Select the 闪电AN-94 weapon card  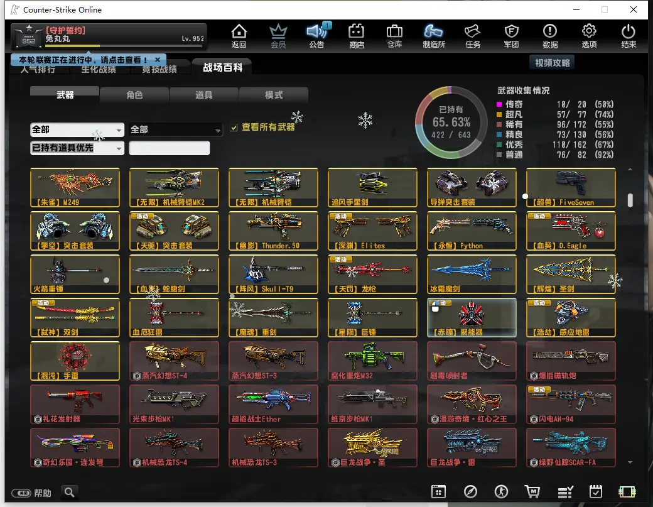click(x=571, y=404)
